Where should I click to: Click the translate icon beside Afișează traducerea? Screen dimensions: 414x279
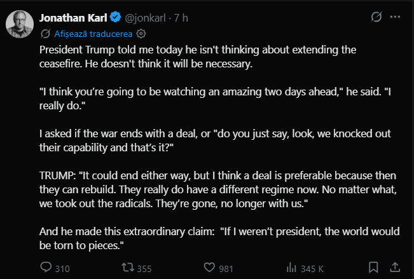click(x=45, y=33)
